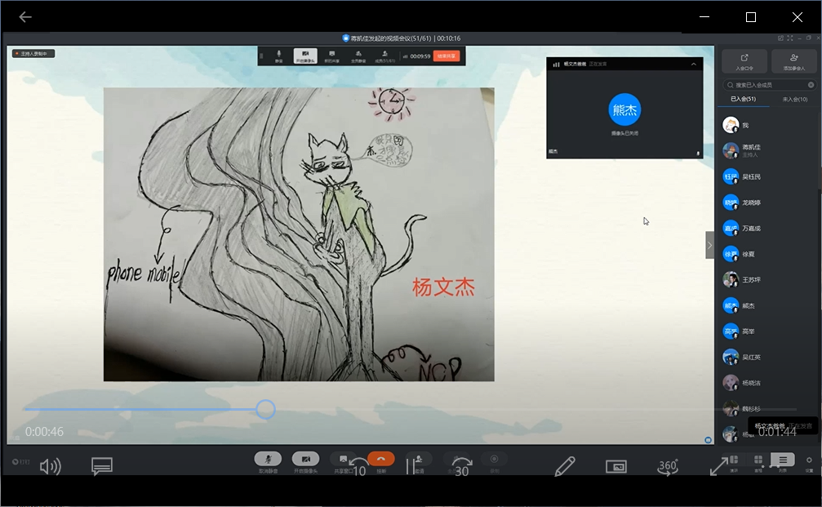Image resolution: width=822 pixels, height=507 pixels.
Task: Click the back arrow in title bar
Action: coord(25,17)
